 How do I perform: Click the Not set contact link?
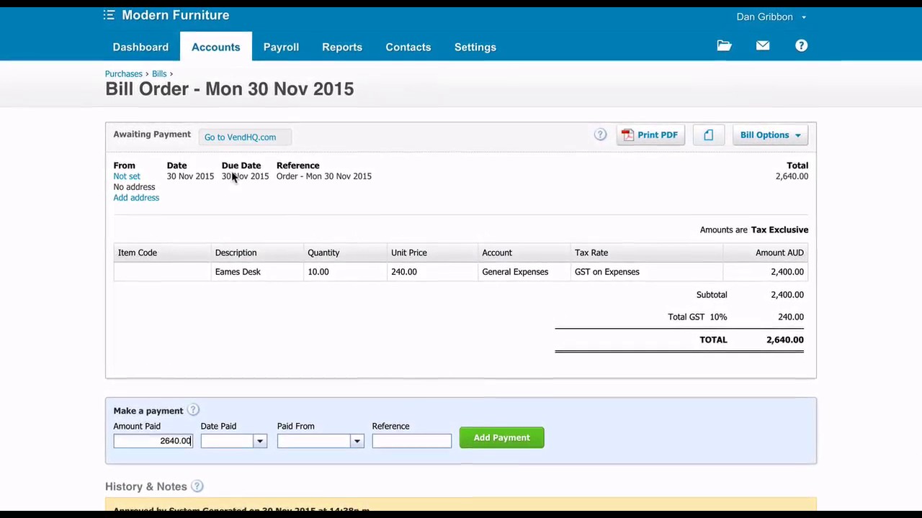(127, 176)
